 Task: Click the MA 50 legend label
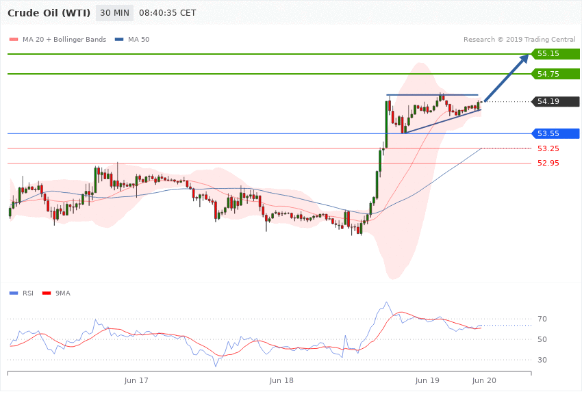click(x=138, y=40)
